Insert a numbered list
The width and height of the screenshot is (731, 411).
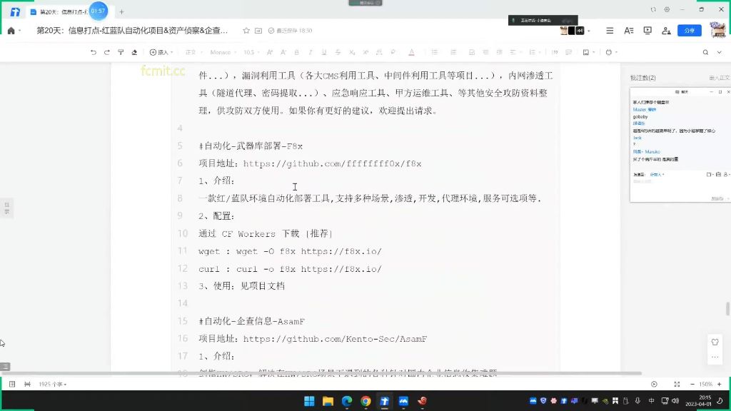pos(453,52)
